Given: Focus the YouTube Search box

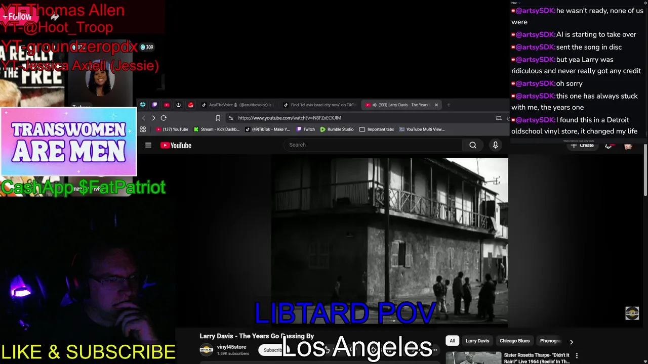Looking at the screenshot, I should coord(373,145).
